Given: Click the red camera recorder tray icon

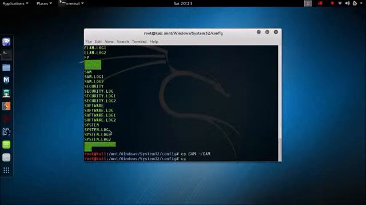Looking at the screenshot, I should 320,3.
